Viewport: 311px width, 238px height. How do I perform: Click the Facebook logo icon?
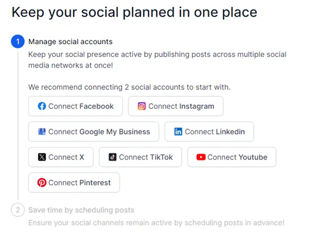point(42,106)
